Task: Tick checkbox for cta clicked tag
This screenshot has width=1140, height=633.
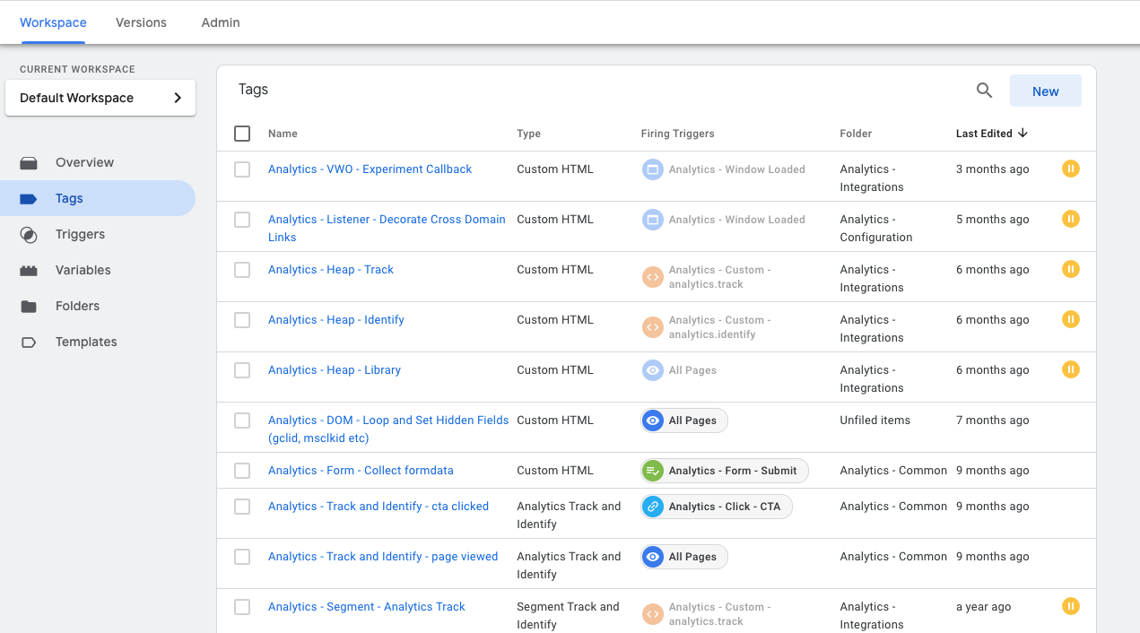Action: tap(242, 507)
